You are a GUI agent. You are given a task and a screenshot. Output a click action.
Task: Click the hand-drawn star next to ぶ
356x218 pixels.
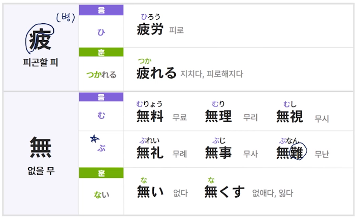[94, 138]
